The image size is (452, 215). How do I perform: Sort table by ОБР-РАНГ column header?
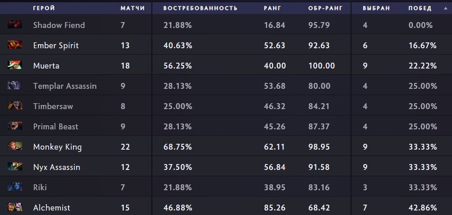pyautogui.click(x=322, y=8)
